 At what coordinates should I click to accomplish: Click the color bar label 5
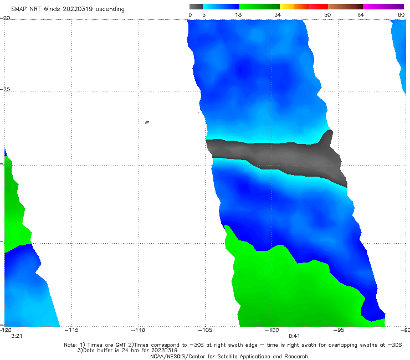(x=204, y=15)
